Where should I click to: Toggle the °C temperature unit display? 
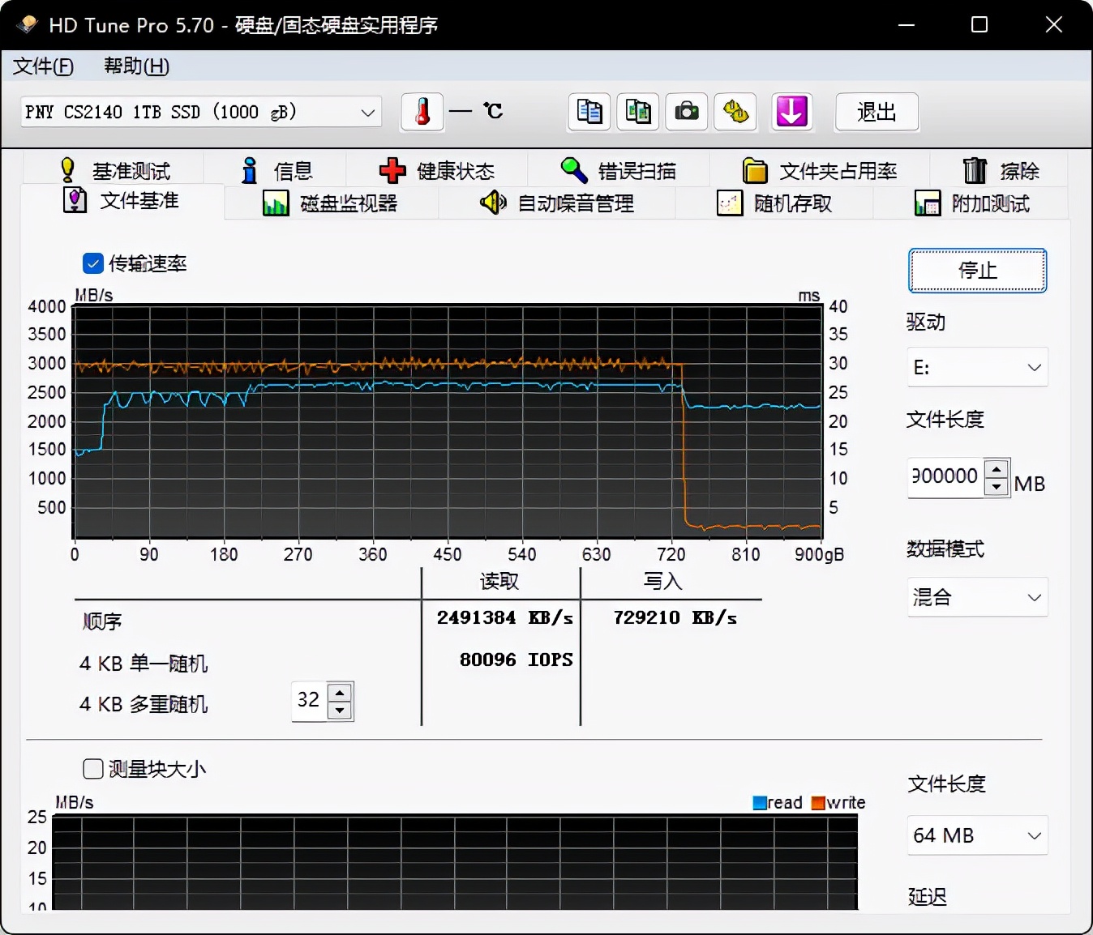tap(494, 112)
